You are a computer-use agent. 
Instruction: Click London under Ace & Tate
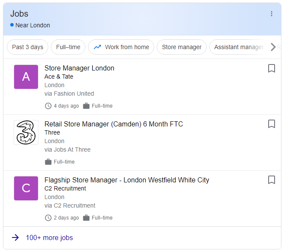click(54, 85)
